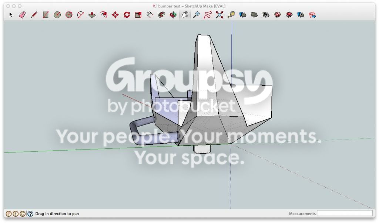The image size is (379, 223).
Task: Activate the Move tool with four arrows
Action: (115, 15)
